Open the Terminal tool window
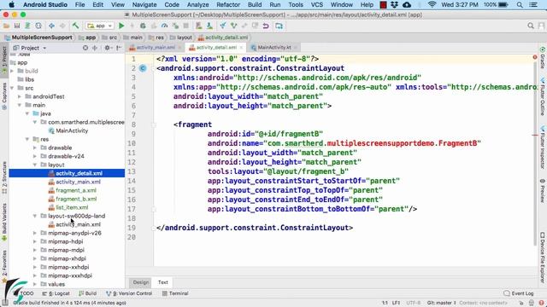 click(x=175, y=293)
